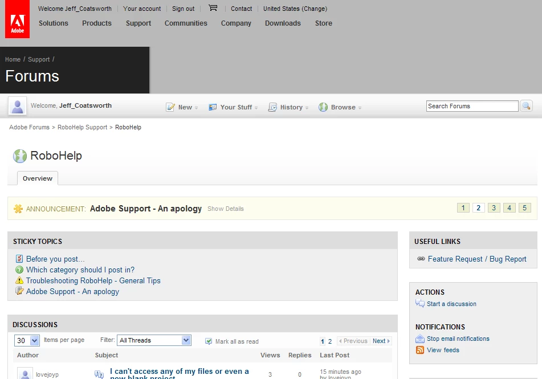Screen dimensions: 542x379
Task: Click the search magnifier button
Action: [x=527, y=106]
